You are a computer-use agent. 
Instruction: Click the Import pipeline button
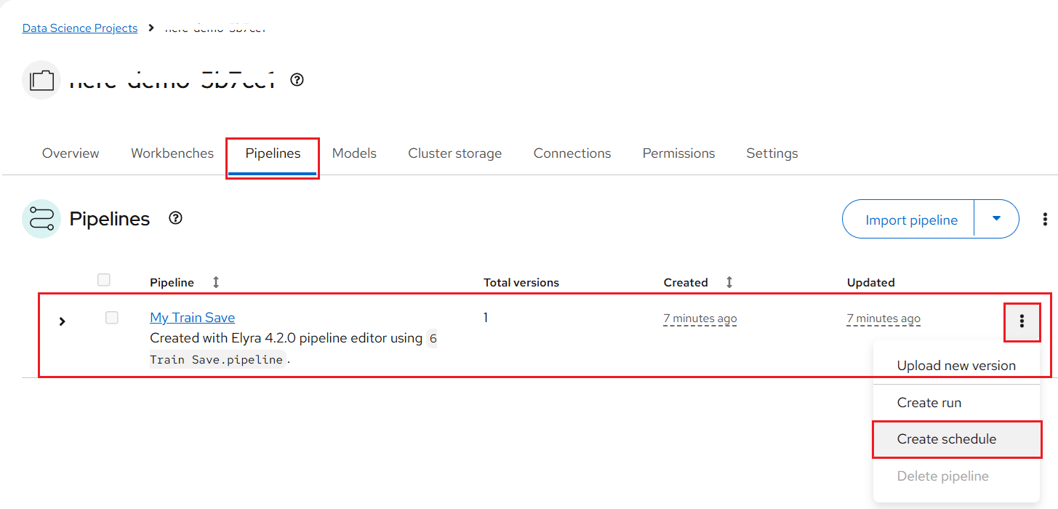point(910,220)
